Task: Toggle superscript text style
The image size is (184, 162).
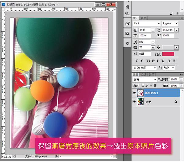Action: [x=158, y=61]
